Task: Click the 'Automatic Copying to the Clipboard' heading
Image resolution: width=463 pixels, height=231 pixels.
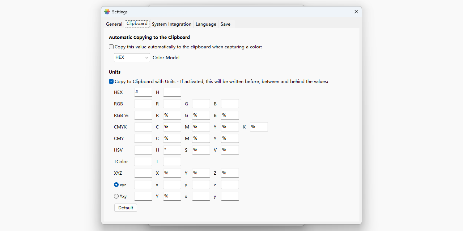Action: point(149,38)
